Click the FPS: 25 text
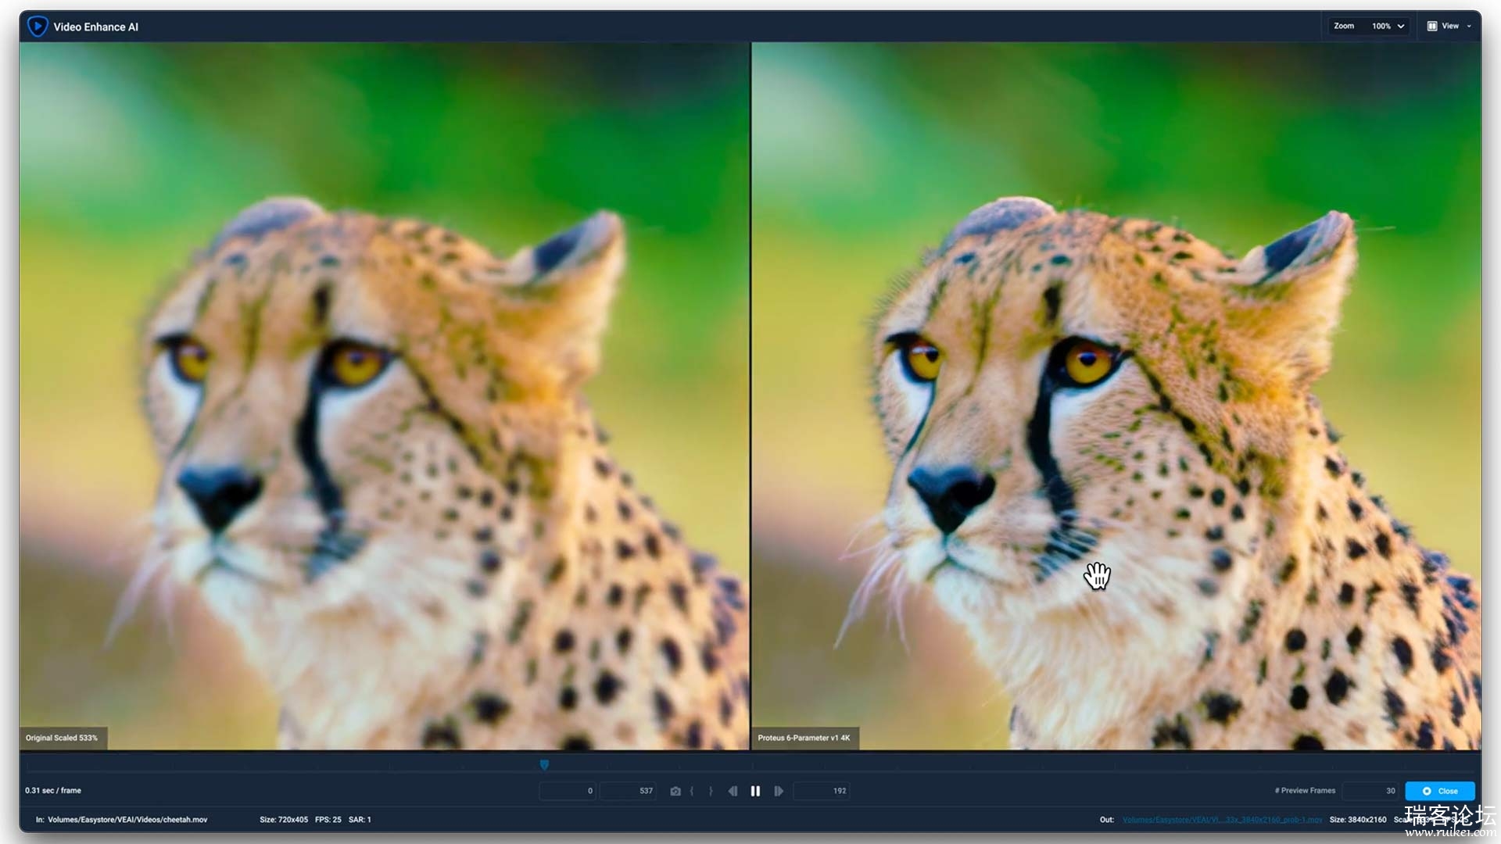Screen dimensions: 1501x844 pos(328,820)
